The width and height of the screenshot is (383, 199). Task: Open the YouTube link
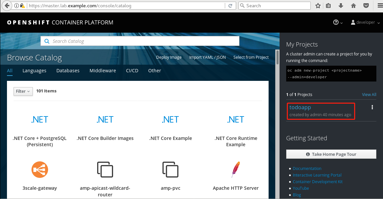tap(301, 188)
